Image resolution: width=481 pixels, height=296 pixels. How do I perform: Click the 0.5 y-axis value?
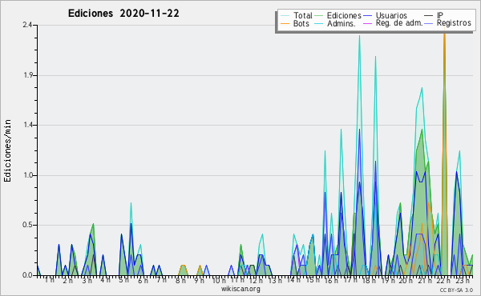[27, 225]
